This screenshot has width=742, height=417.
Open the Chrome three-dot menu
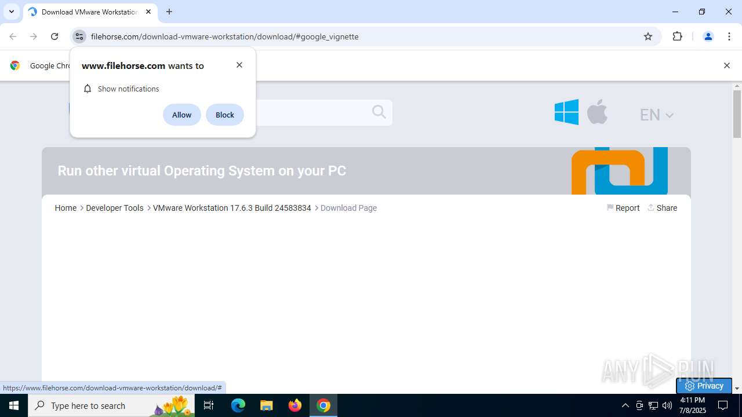pos(729,36)
